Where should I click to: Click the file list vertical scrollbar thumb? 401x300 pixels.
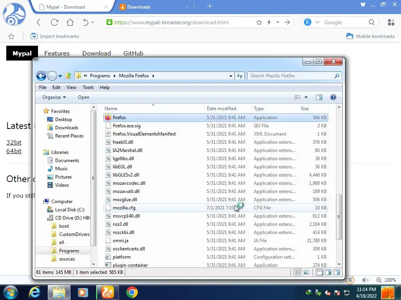coord(339,217)
